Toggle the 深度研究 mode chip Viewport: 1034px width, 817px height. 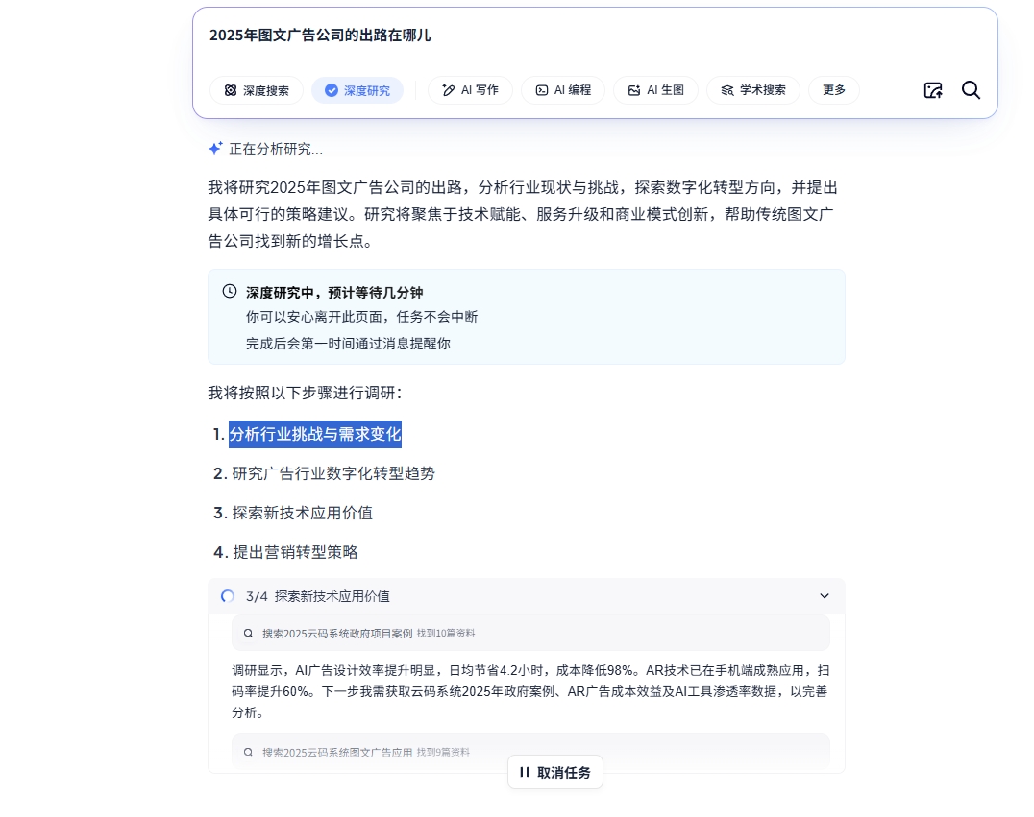click(357, 90)
